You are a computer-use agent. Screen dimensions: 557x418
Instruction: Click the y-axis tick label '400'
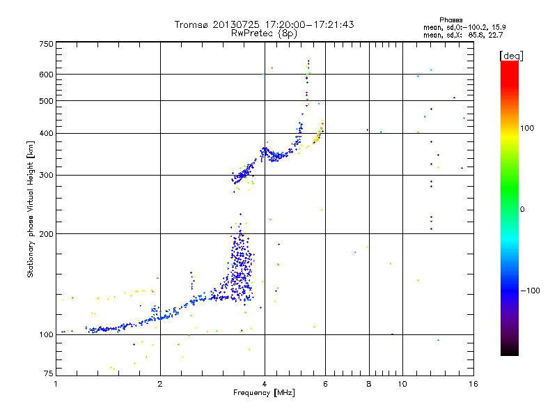46,134
